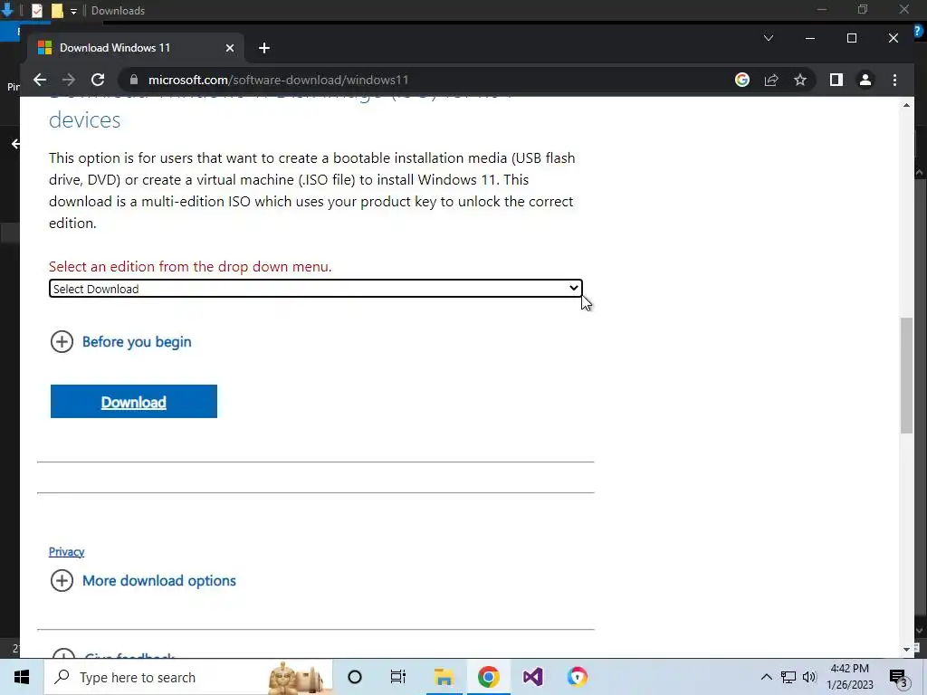Click scrollbar down arrow on page
The image size is (927, 695).
pyautogui.click(x=907, y=649)
